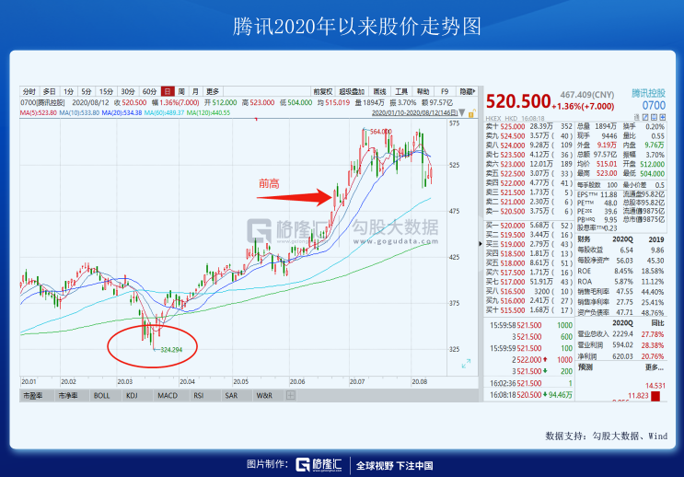Click the 财务 section header
This screenshot has height=477, width=684.
click(x=584, y=239)
